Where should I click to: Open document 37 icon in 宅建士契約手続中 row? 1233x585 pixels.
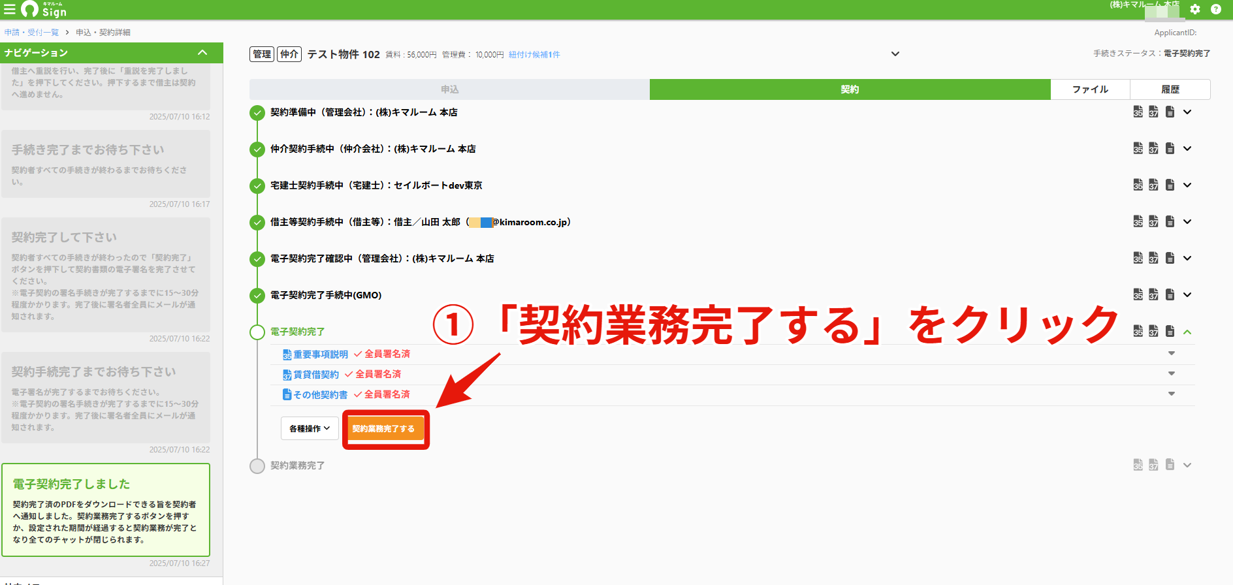tap(1154, 185)
